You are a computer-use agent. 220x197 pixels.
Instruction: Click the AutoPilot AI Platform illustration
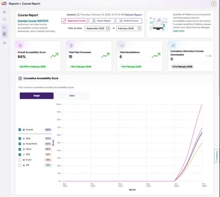pyautogui.click(x=159, y=24)
